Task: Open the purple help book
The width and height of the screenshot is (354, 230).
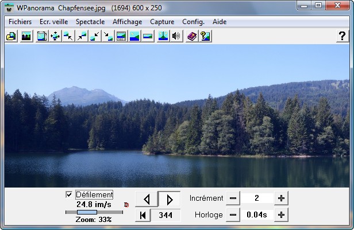Action: pyautogui.click(x=192, y=36)
